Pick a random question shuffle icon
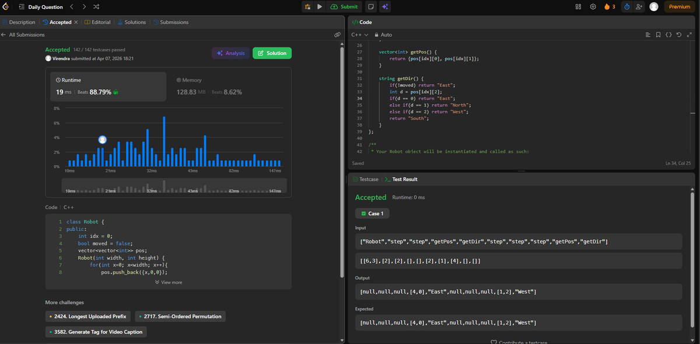 click(x=96, y=7)
